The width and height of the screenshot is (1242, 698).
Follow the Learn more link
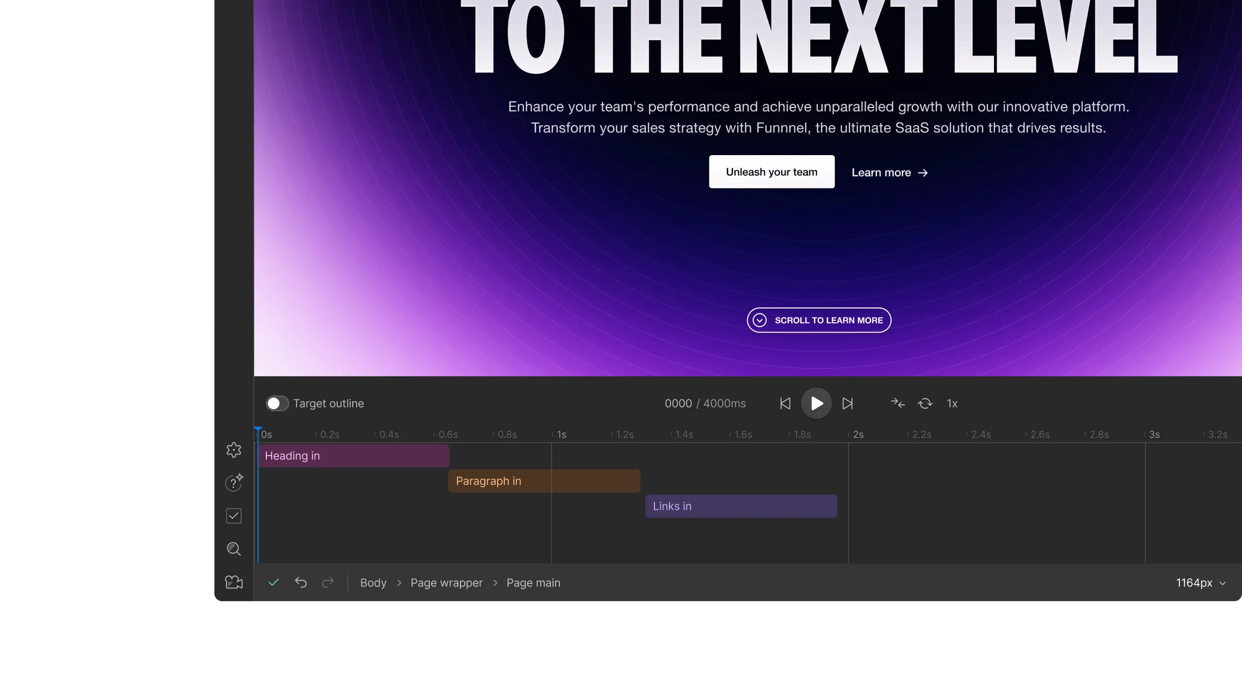click(x=889, y=173)
